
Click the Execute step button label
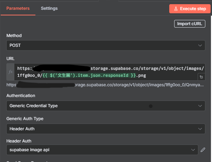coord(193,9)
